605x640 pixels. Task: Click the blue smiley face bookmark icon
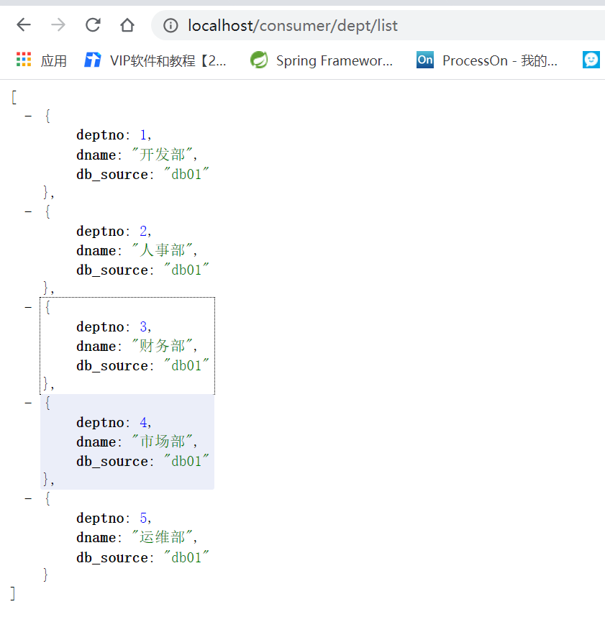tap(591, 60)
